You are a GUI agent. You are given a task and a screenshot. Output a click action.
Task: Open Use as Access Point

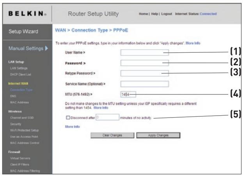pyautogui.click(x=24, y=137)
